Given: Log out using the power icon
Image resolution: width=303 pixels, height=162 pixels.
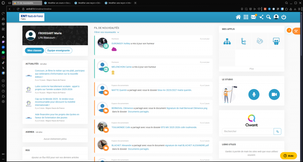Looking at the screenshot, I should point(284,17).
